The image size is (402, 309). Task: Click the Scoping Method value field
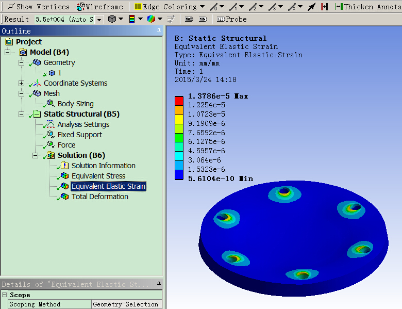127,304
